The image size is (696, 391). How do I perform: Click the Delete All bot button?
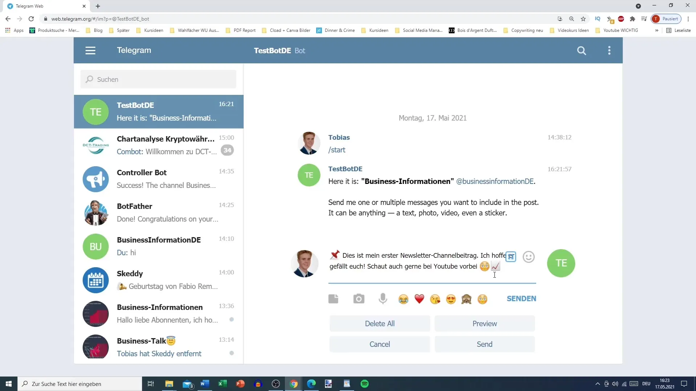[380, 324]
